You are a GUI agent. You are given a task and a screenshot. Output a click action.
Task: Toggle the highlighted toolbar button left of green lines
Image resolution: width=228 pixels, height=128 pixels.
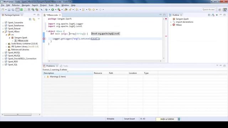pos(17,10)
